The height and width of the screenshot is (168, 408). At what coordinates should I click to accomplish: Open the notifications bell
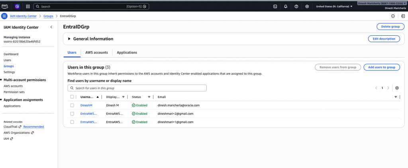pos(286,6)
